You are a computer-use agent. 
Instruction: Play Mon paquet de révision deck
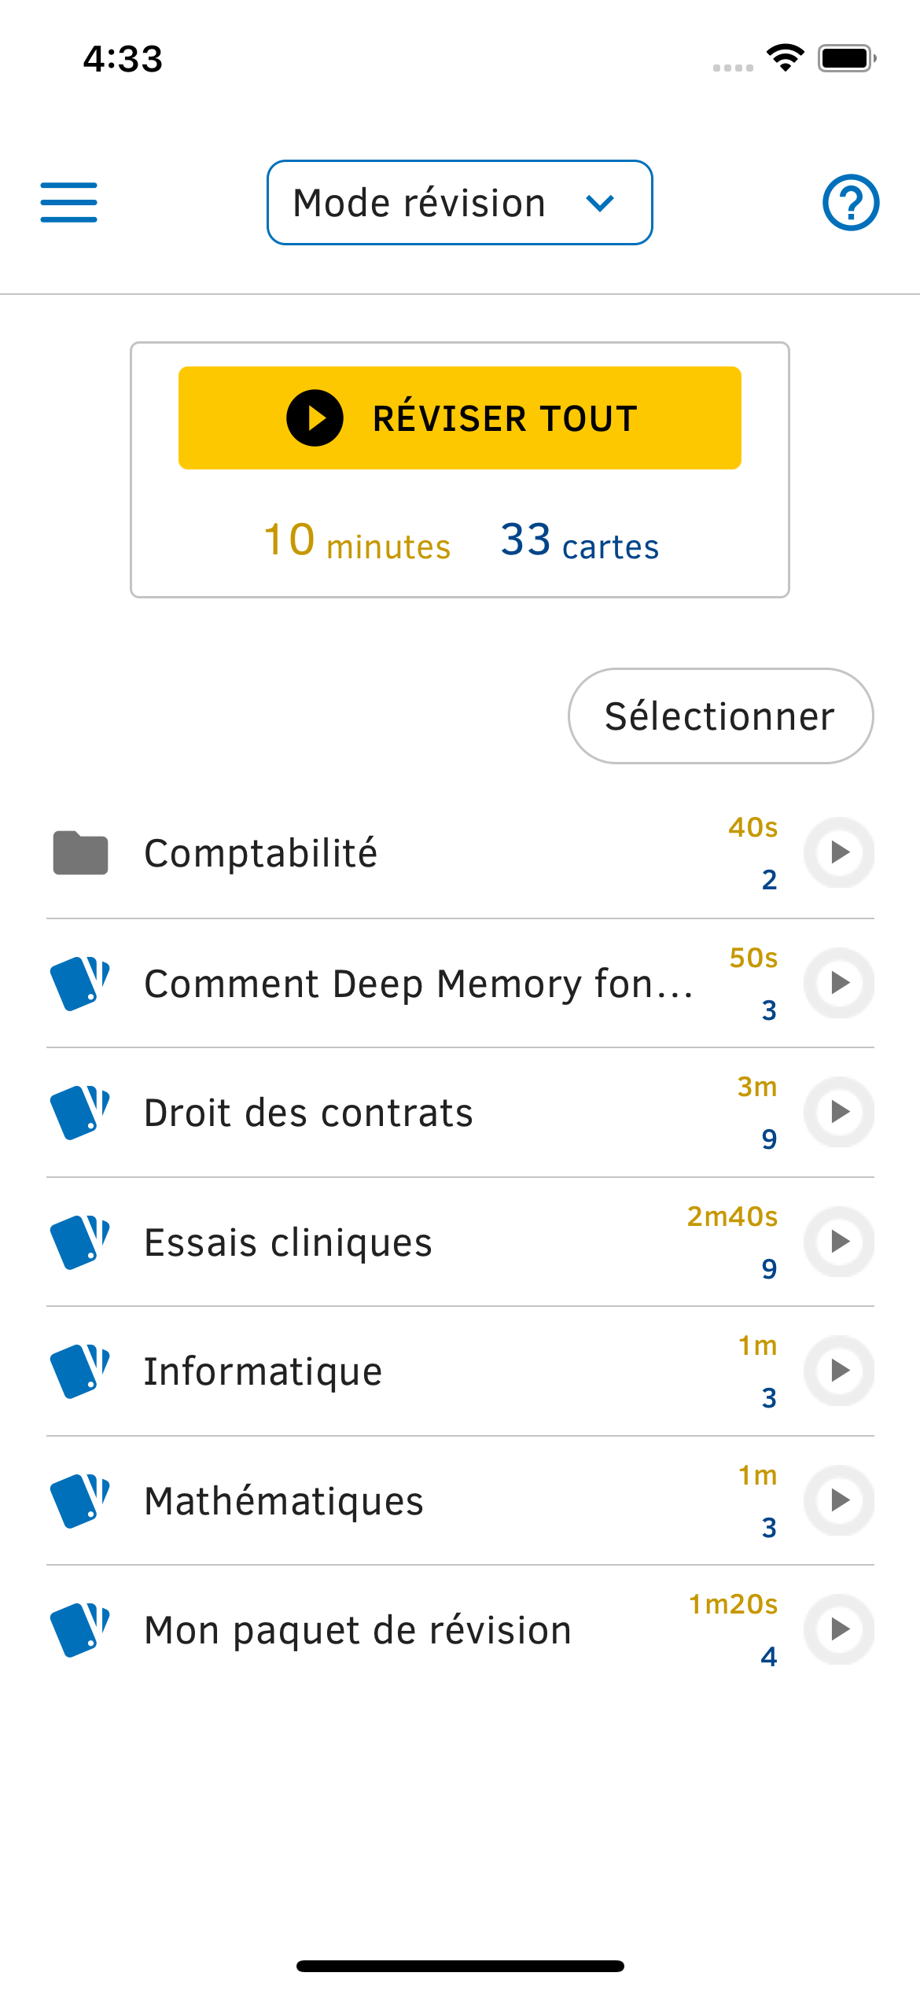[x=839, y=1629]
